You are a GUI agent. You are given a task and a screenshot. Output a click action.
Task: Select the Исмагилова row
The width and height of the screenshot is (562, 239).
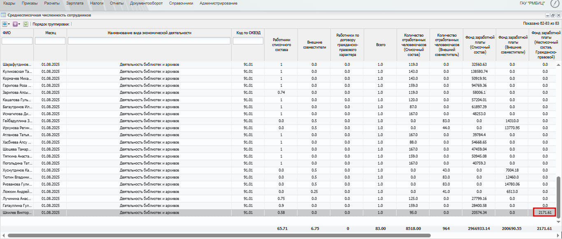pos(278,114)
